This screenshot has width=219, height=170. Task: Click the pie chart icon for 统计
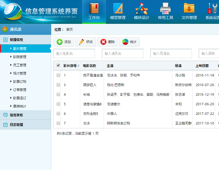click(x=125, y=42)
